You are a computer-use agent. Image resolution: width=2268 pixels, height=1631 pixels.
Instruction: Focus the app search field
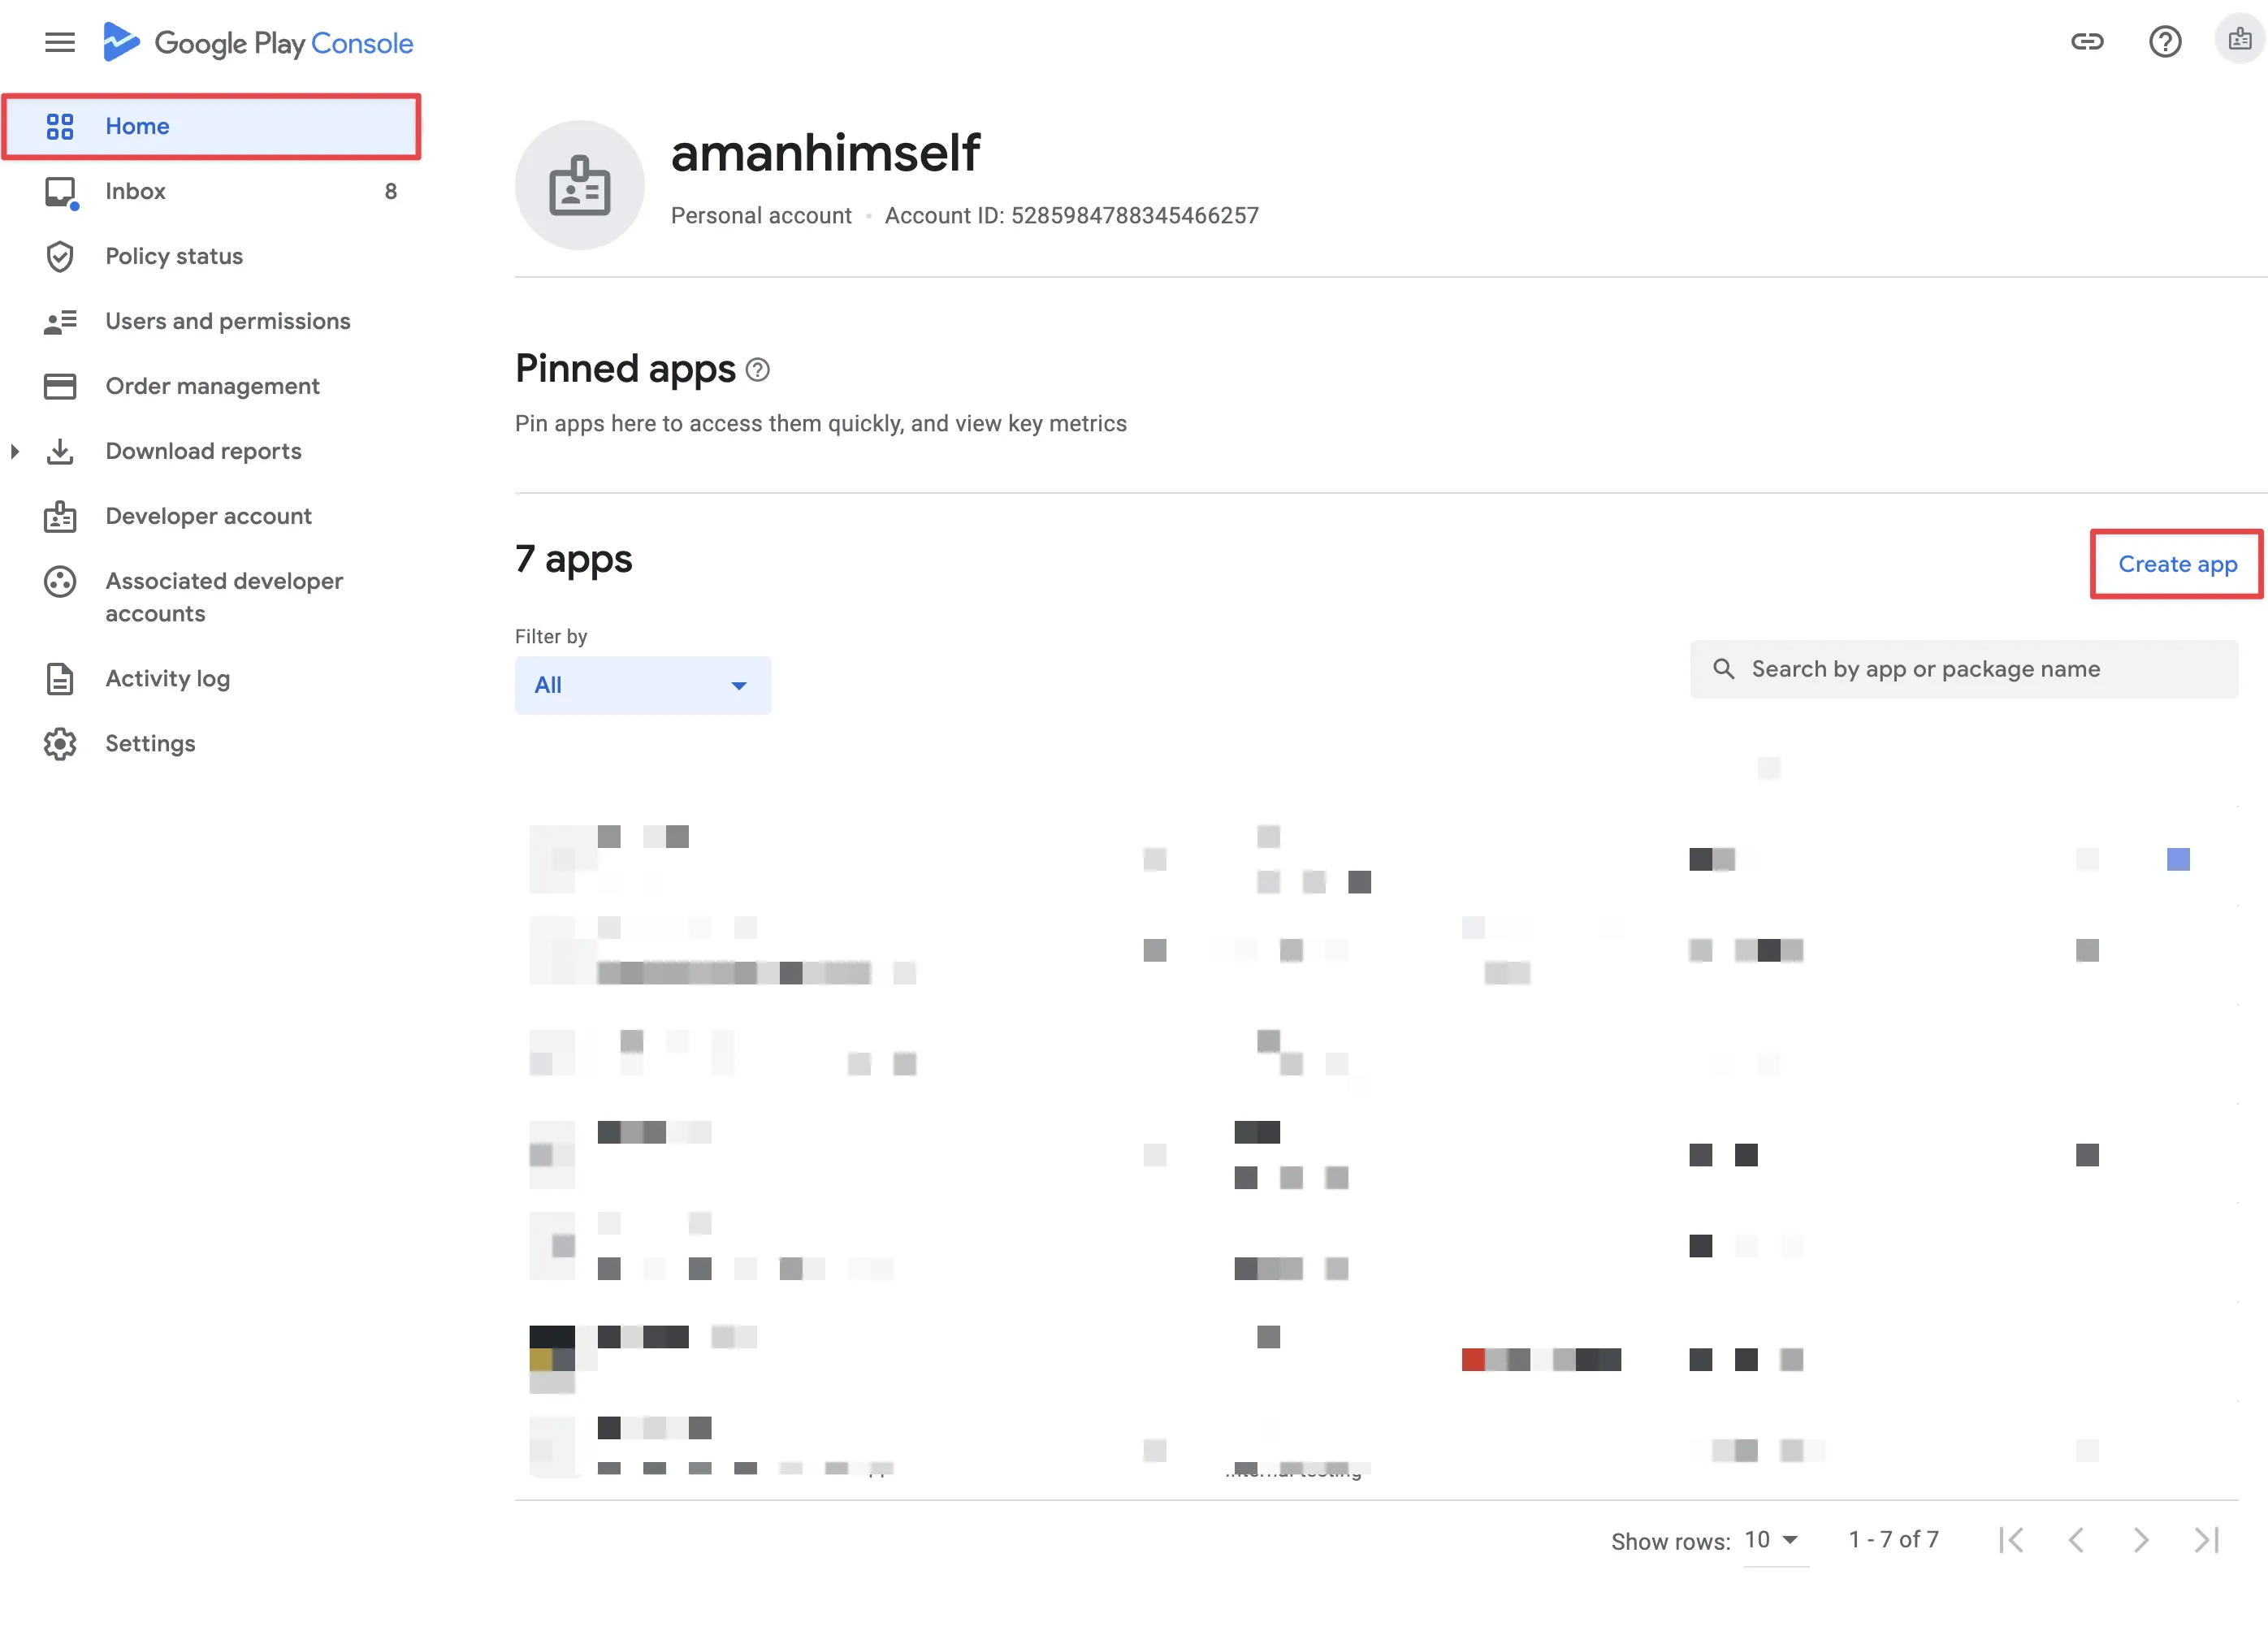point(1964,669)
